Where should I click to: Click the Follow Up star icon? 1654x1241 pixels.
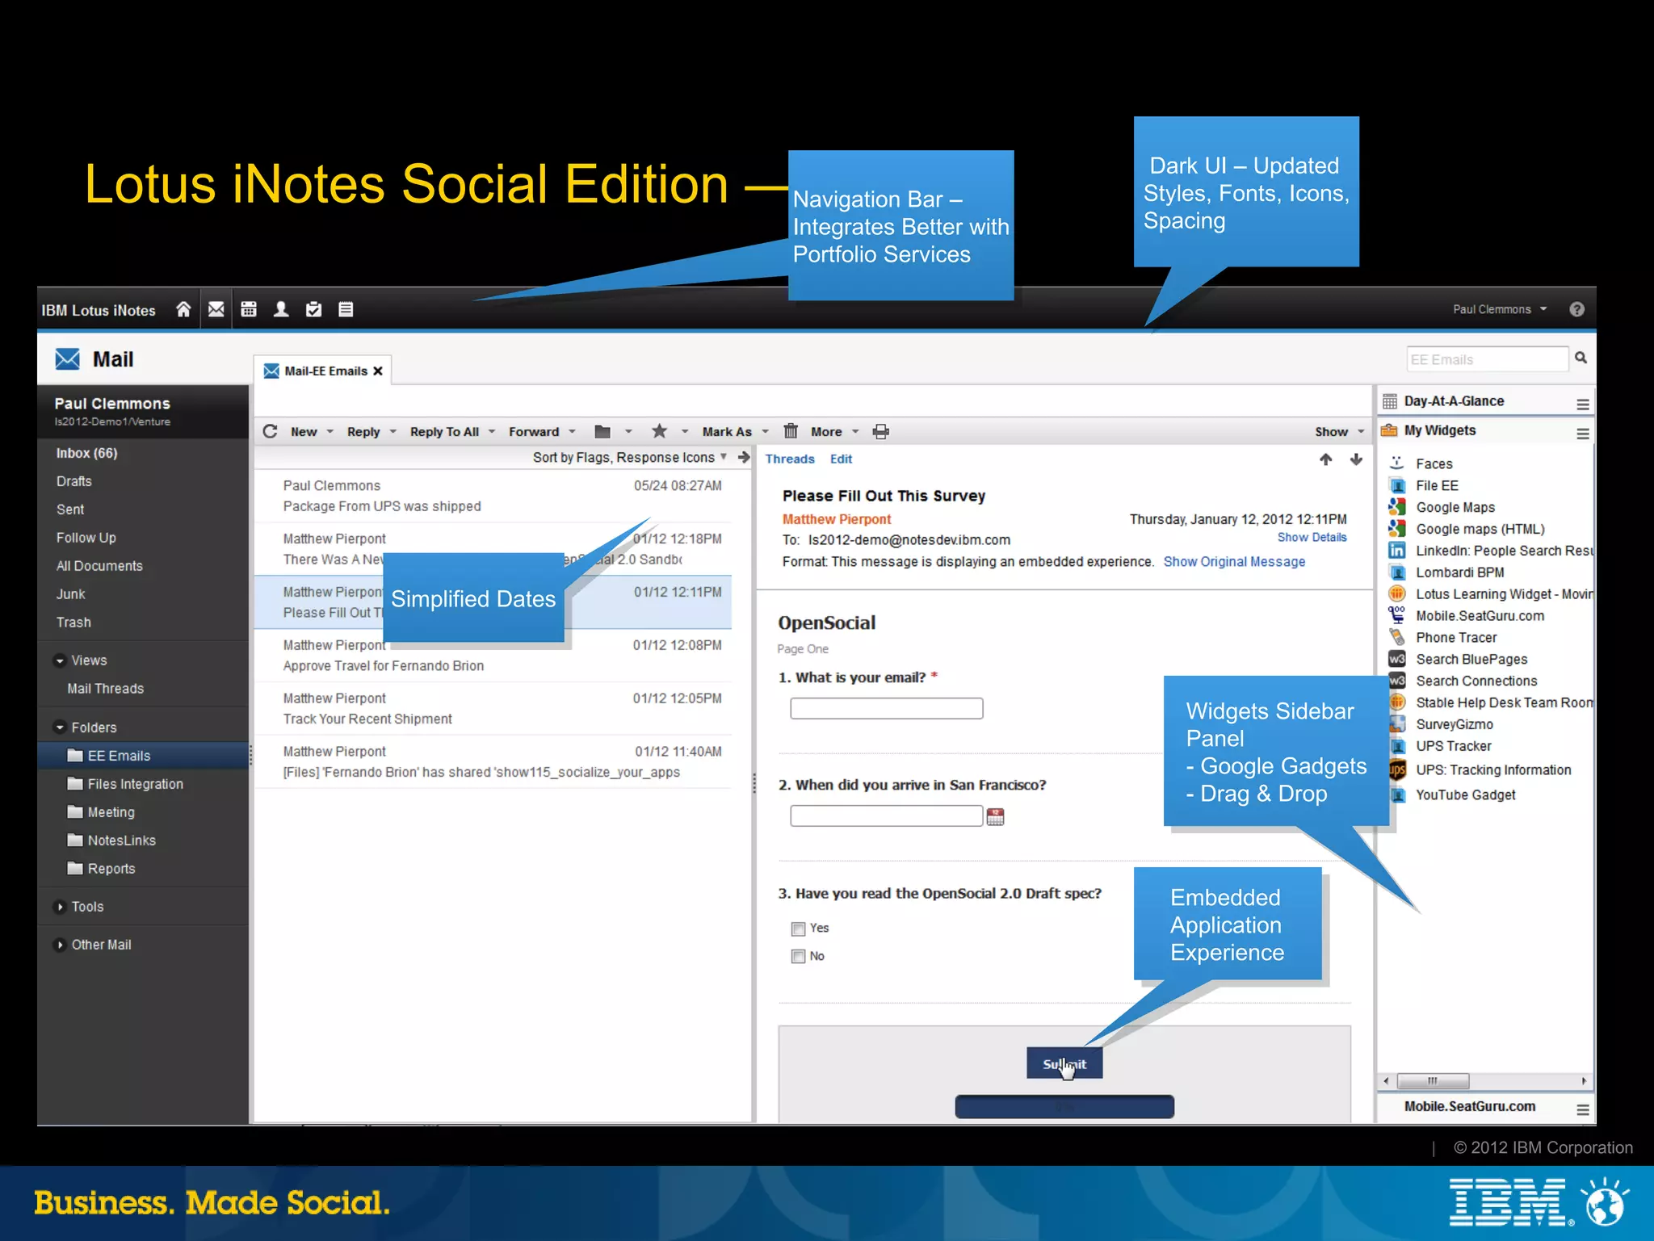point(660,431)
